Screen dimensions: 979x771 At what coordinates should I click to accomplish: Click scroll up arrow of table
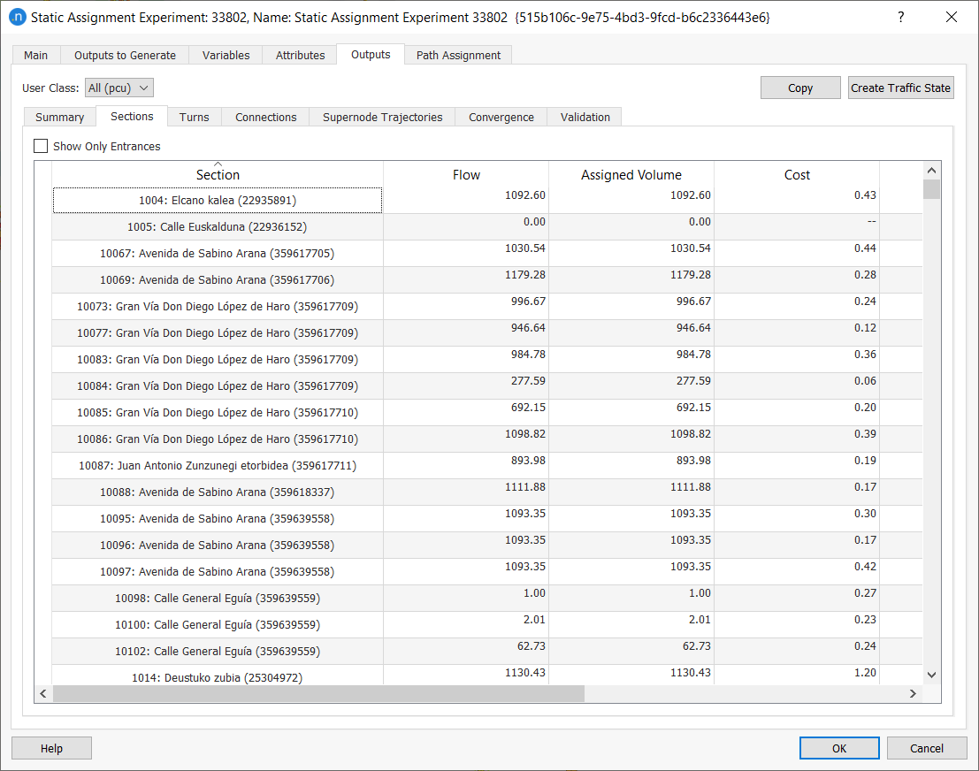click(930, 170)
